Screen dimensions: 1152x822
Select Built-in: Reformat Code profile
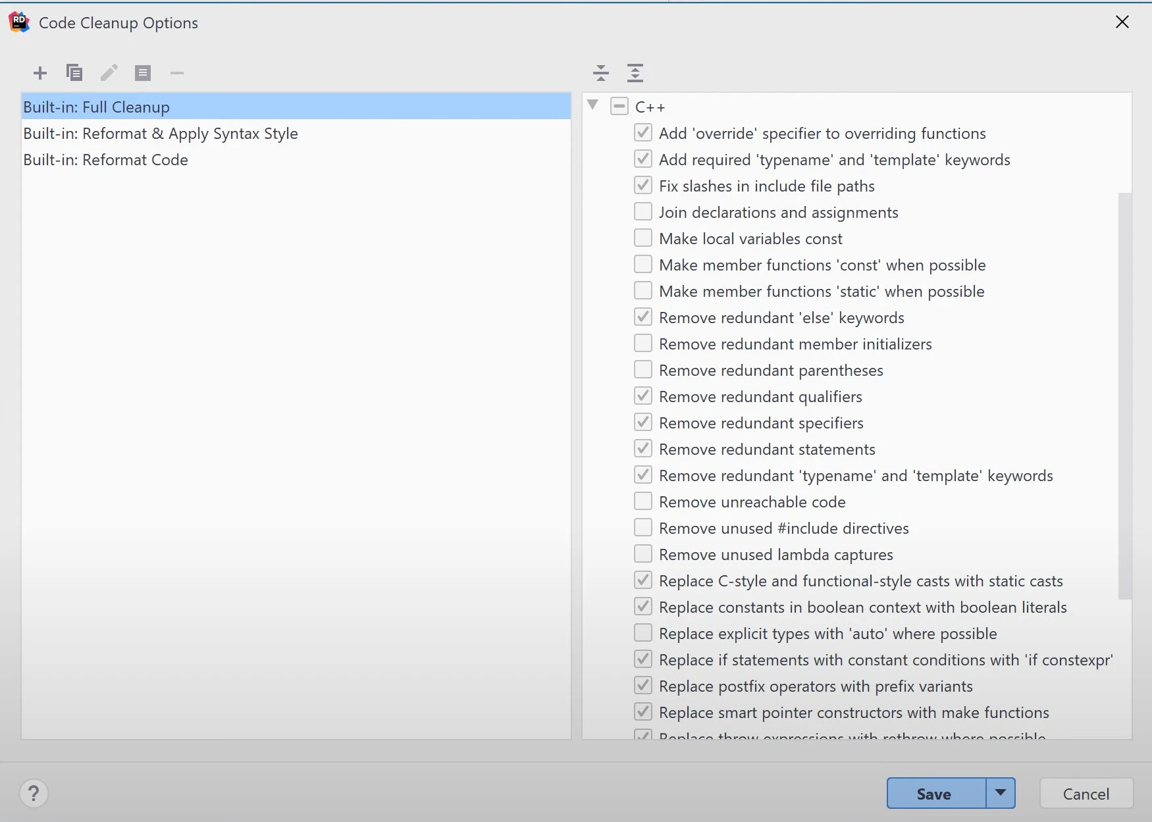(296, 159)
